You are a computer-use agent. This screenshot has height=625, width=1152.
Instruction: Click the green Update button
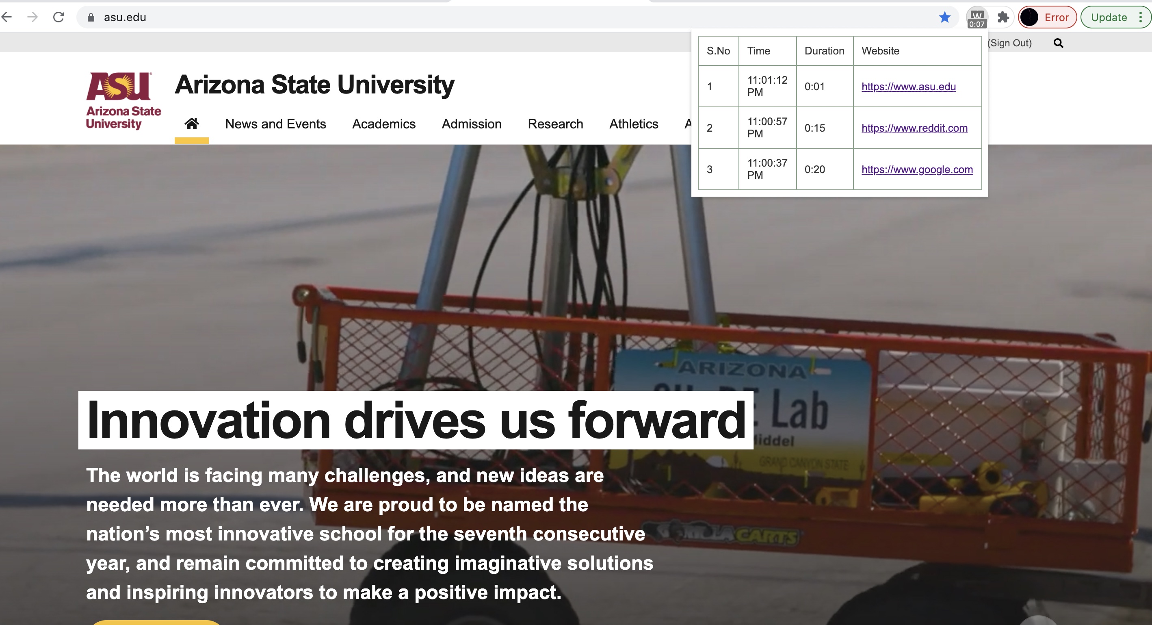pos(1109,17)
